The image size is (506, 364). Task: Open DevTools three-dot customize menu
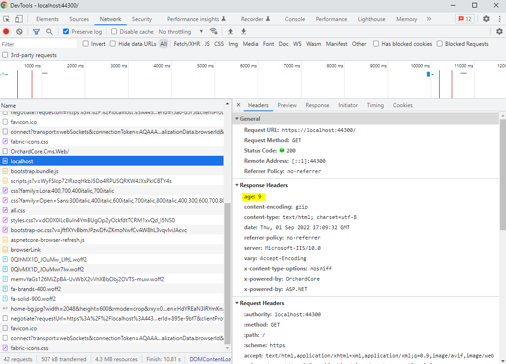(x=499, y=19)
